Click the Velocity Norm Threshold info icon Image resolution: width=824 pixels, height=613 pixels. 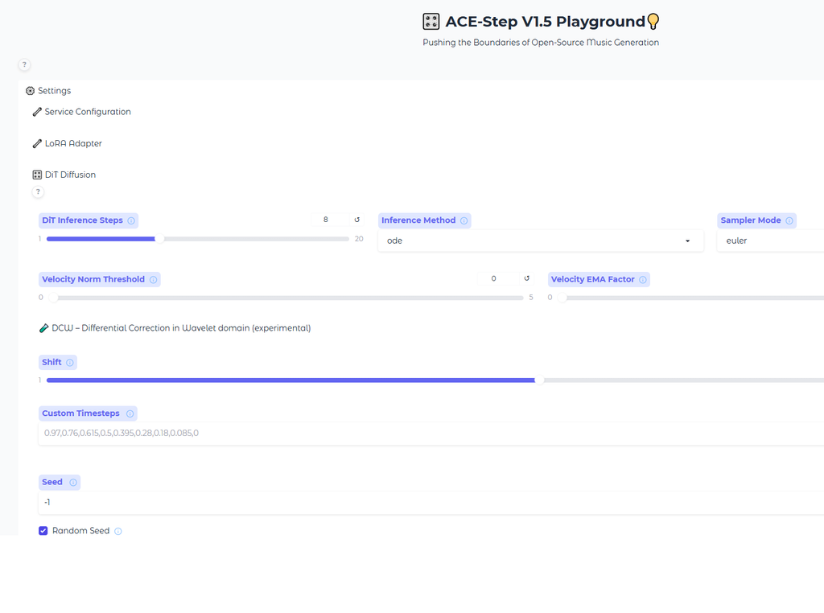tap(154, 279)
